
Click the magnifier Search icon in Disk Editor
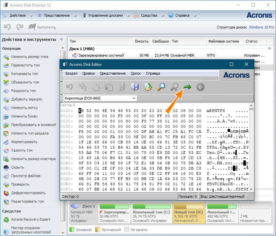pos(161,87)
